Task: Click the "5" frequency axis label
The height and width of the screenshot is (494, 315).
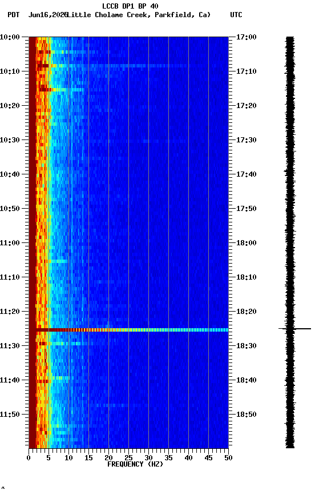Action: (49, 458)
